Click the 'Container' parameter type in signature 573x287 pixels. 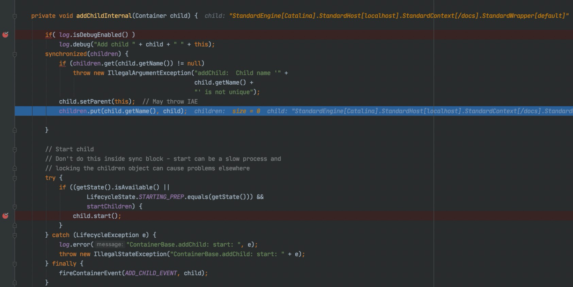click(151, 16)
